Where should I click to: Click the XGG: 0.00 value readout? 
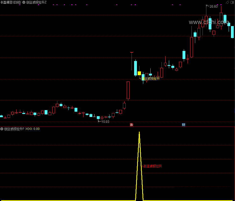click(x=32, y=129)
